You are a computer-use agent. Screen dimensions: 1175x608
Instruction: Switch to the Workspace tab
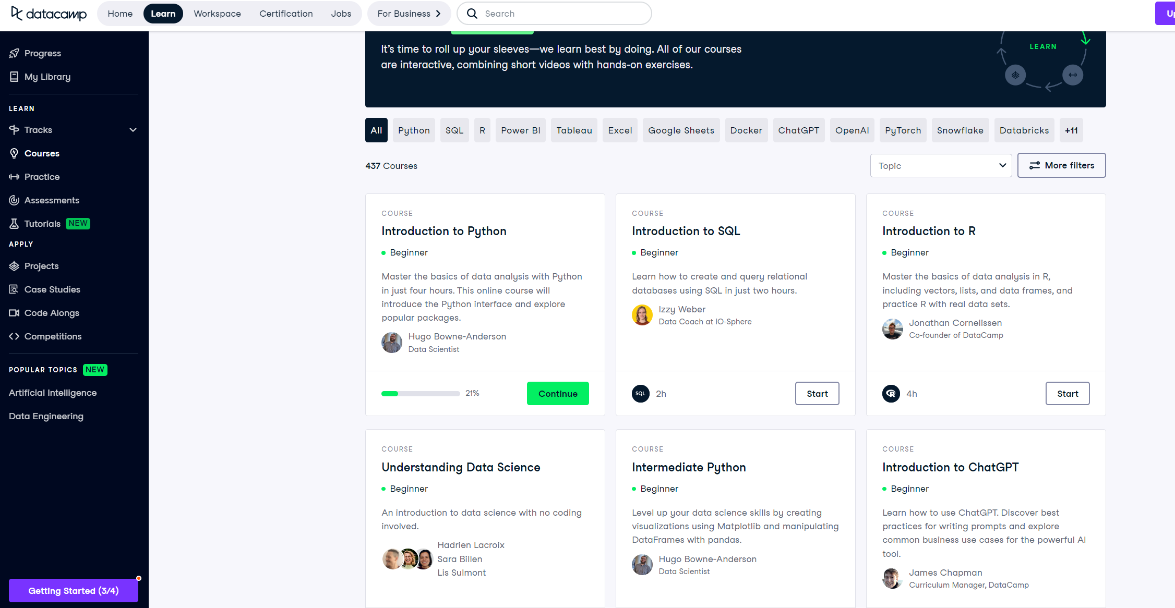[x=217, y=14]
